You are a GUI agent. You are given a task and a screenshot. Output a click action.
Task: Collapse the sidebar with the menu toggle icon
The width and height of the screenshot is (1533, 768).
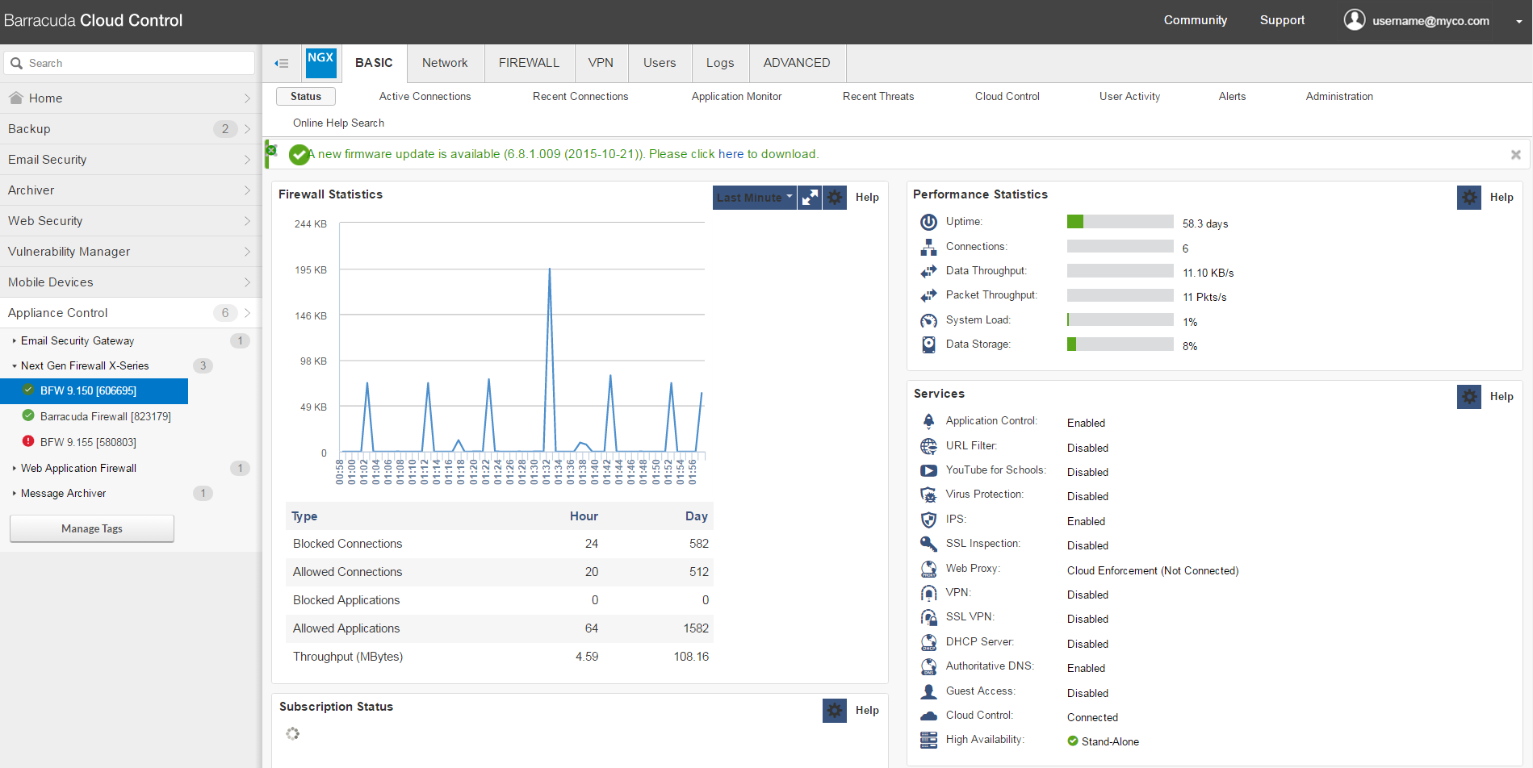click(x=281, y=63)
